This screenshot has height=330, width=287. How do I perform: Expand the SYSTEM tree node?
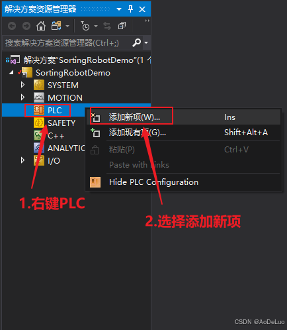click(22, 85)
